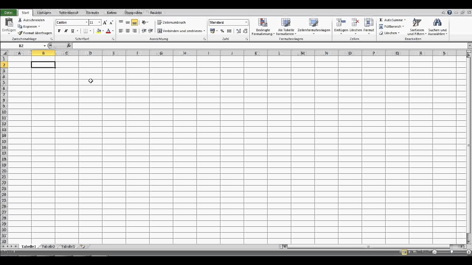472x265 pixels.
Task: Open Suchen und Auswählen binoculars
Action: point(437,27)
